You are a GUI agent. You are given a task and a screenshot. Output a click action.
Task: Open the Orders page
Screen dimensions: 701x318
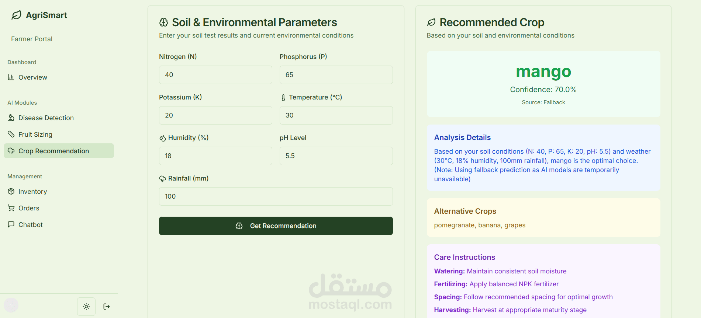point(59,208)
